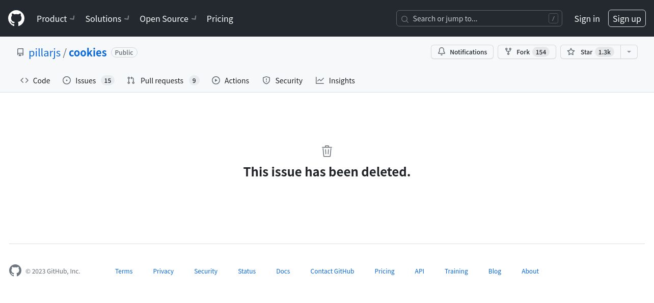This screenshot has height=303, width=654.
Task: View the 1.3k stargazers count
Action: [605, 52]
